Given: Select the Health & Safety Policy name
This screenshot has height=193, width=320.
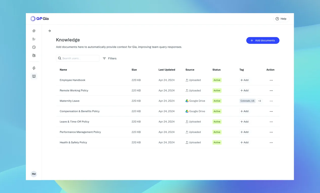Looking at the screenshot, I should pyautogui.click(x=73, y=142).
